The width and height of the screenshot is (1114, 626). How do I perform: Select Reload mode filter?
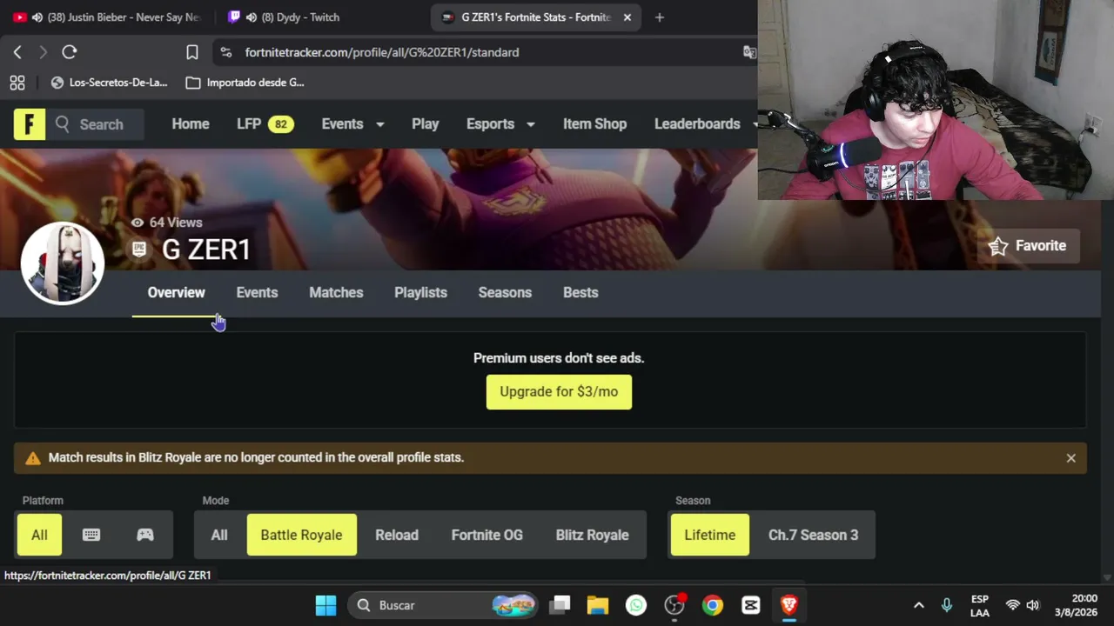coord(397,535)
